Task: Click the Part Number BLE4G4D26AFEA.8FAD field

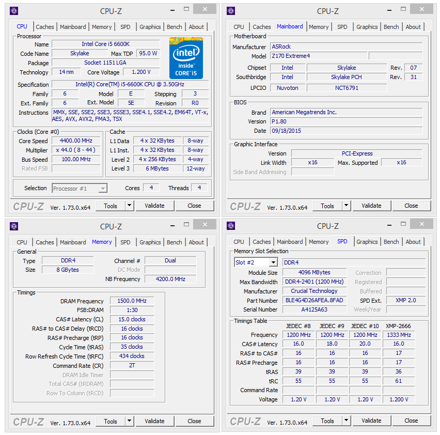Action: 315,300
